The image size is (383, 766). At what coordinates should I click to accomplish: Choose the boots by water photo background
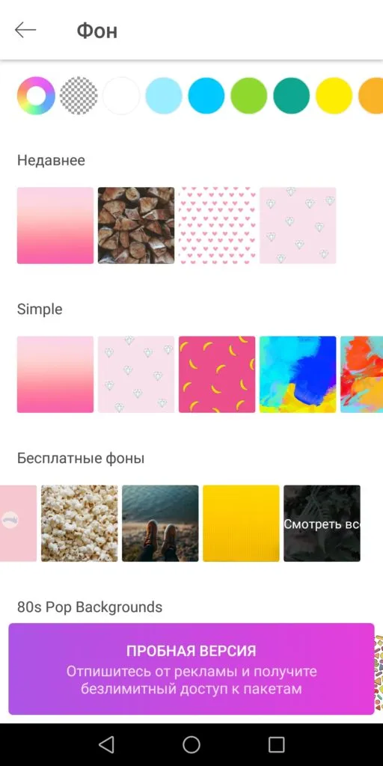[160, 523]
